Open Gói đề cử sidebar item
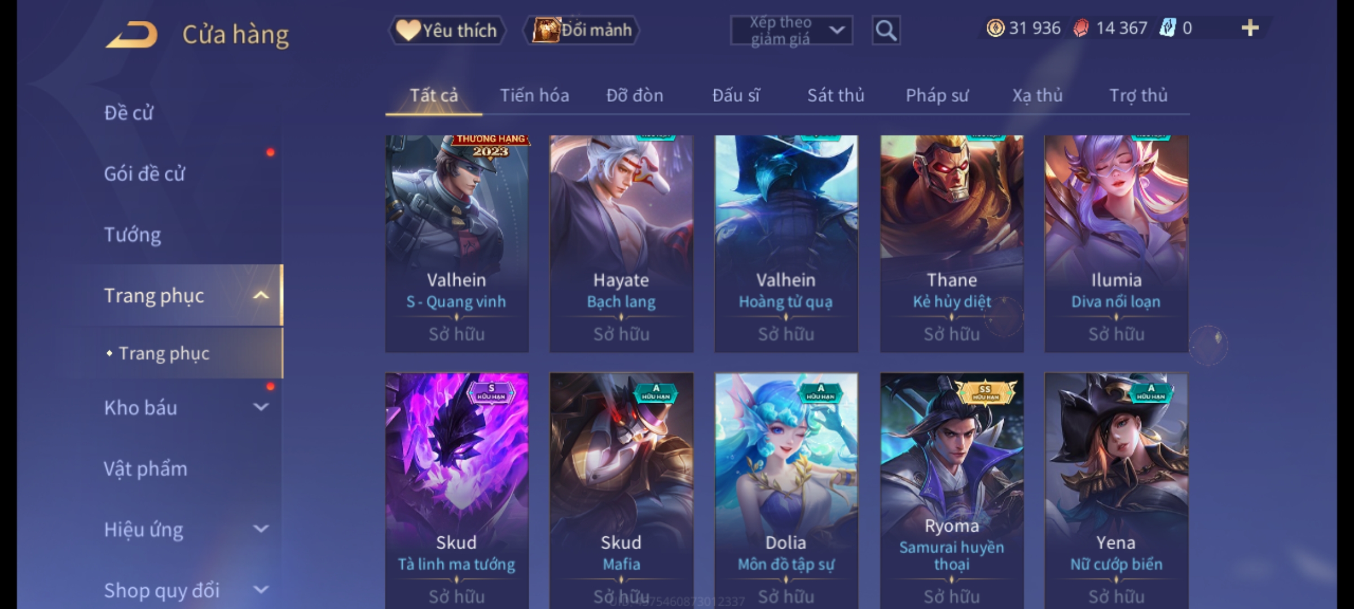1354x609 pixels. (x=144, y=174)
